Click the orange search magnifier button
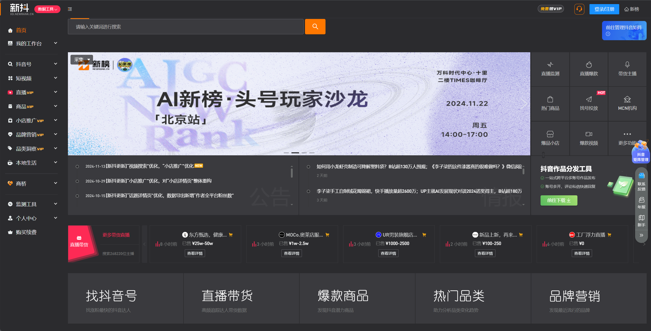The height and width of the screenshot is (331, 651). tap(315, 27)
